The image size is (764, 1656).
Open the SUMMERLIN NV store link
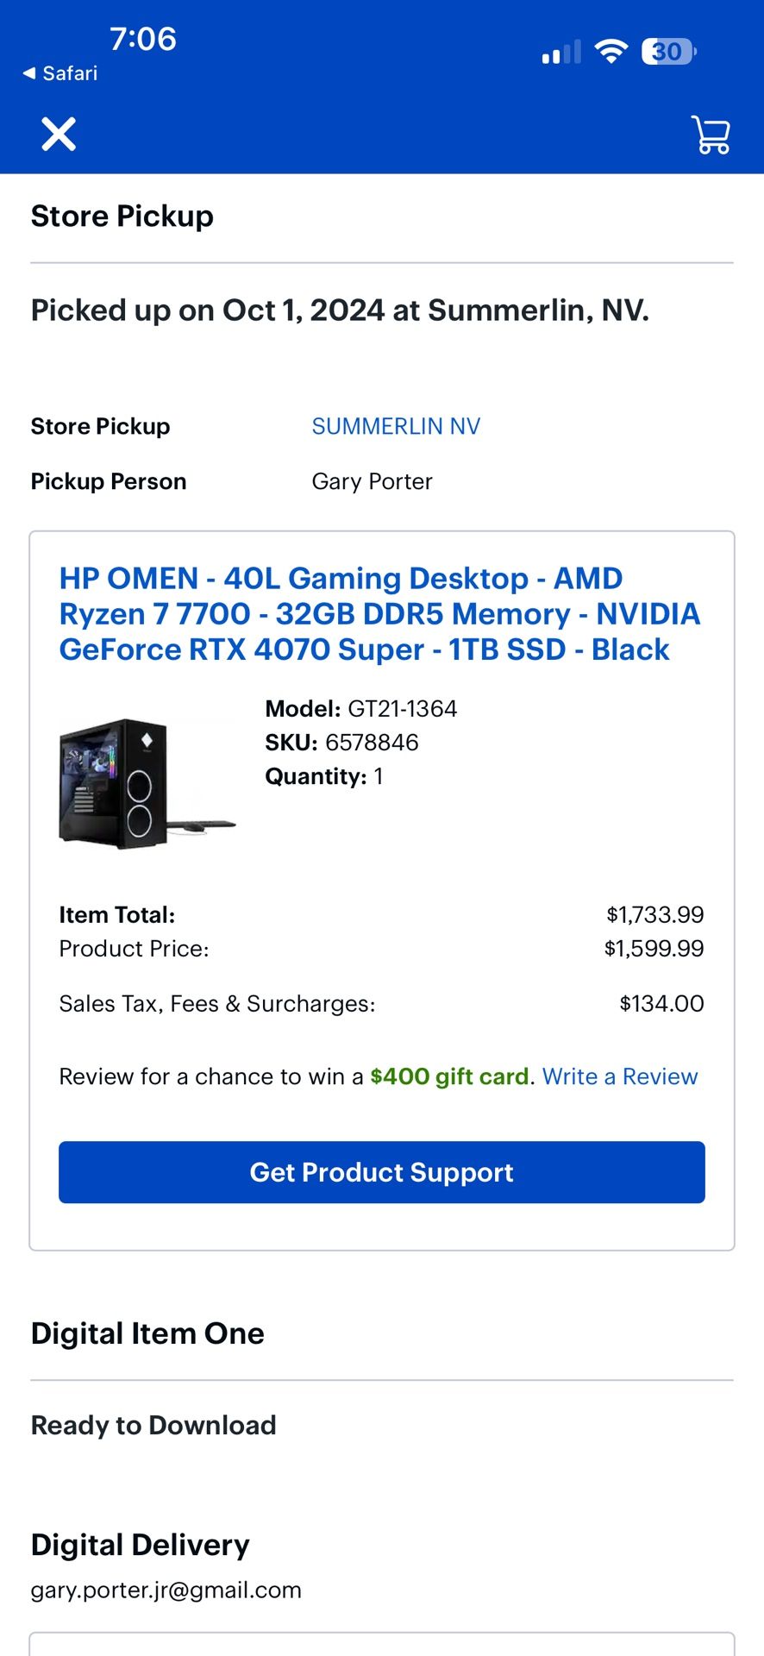pos(396,426)
